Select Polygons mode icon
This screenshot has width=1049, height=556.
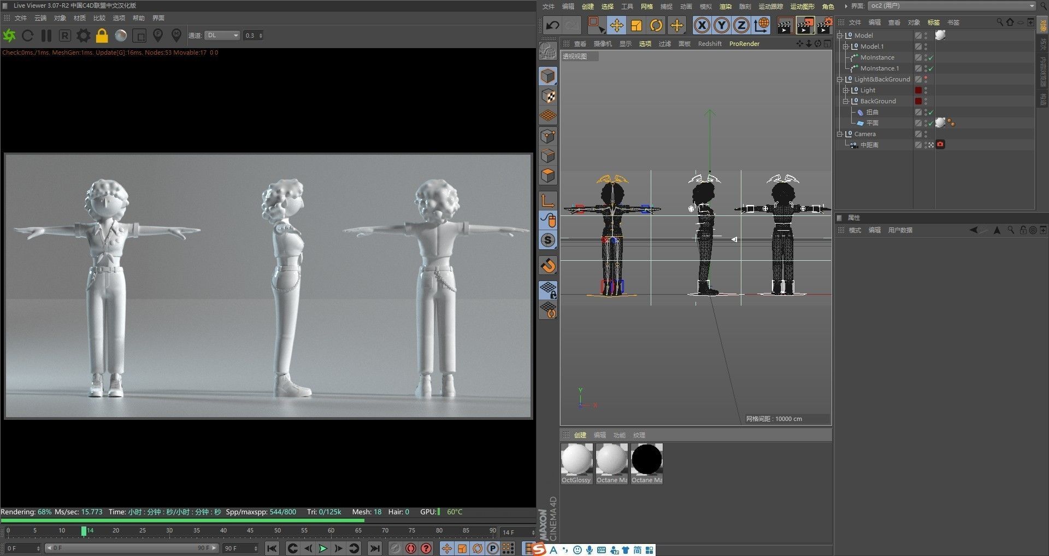pyautogui.click(x=548, y=175)
